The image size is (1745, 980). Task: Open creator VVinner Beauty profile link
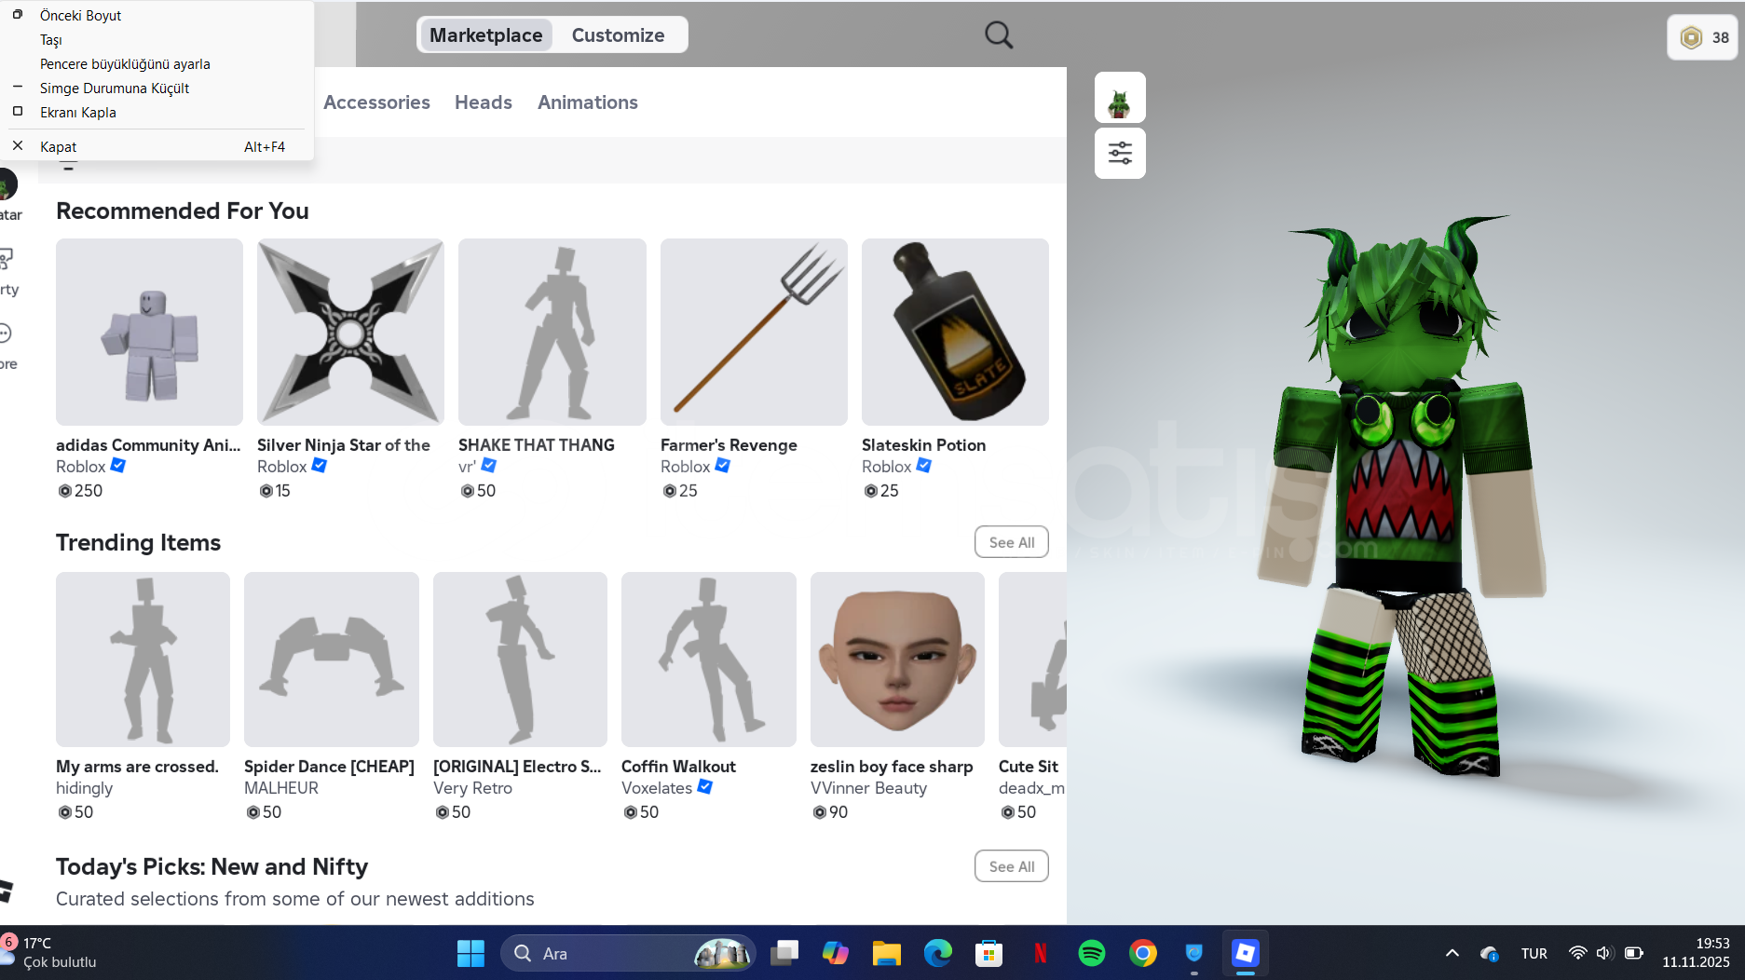[x=868, y=788]
